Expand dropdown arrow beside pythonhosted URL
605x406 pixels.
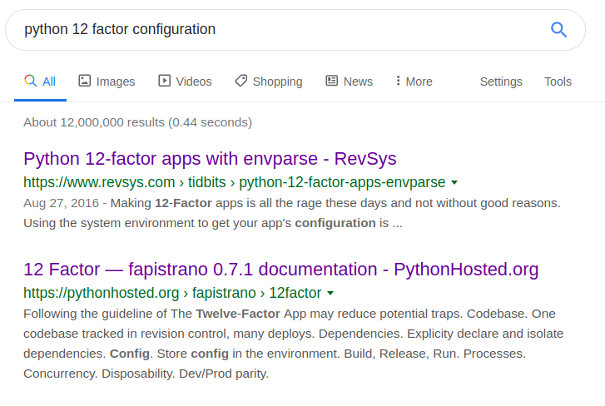(x=330, y=293)
